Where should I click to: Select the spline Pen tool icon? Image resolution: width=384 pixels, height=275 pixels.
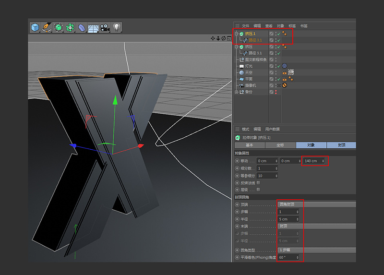47,27
